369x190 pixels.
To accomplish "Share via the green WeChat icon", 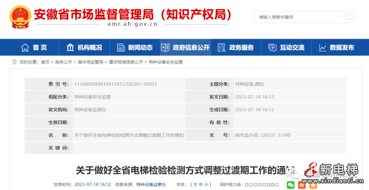I will click(291, 185).
